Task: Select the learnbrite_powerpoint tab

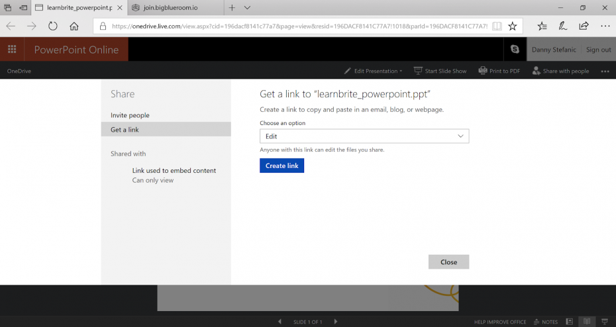Action: [79, 7]
